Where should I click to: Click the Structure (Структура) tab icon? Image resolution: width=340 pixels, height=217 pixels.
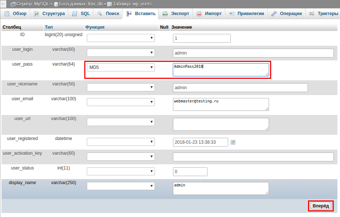[36, 14]
